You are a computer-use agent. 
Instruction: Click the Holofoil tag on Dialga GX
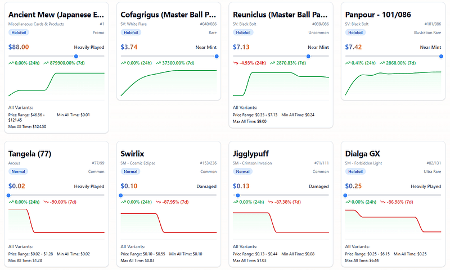pos(355,172)
